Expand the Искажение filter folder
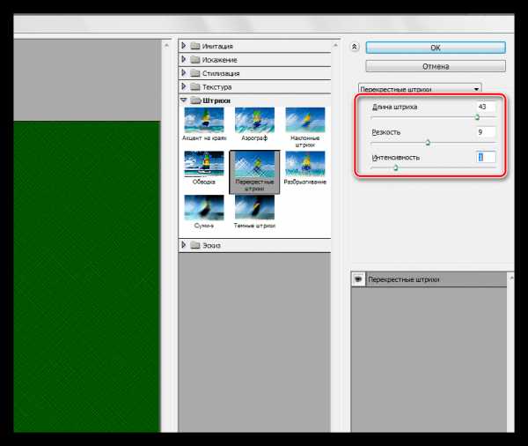 click(184, 59)
